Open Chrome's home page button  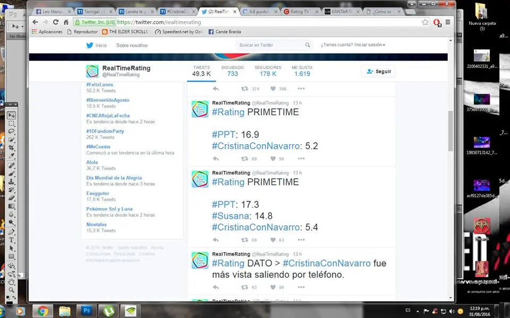[66, 22]
